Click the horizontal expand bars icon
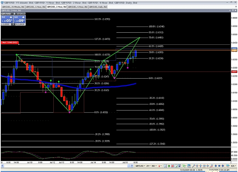The width and height of the screenshot is (238, 172). pos(201,166)
